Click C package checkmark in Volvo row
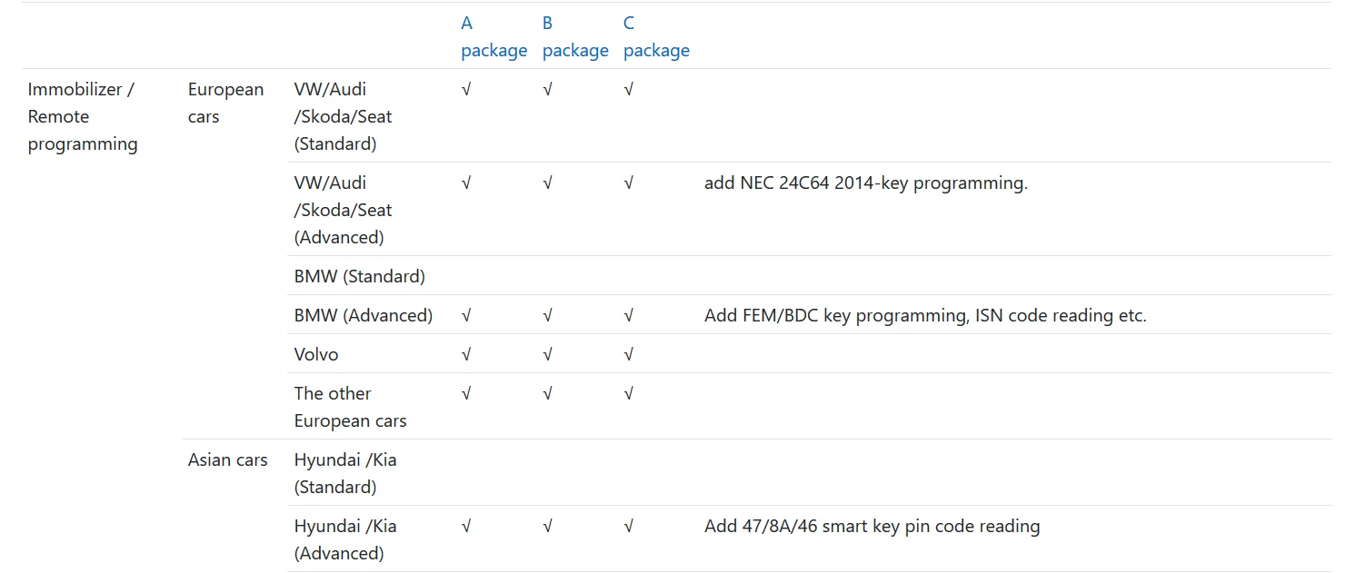This screenshot has width=1356, height=573. pos(628,355)
